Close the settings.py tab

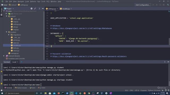tap(57, 9)
